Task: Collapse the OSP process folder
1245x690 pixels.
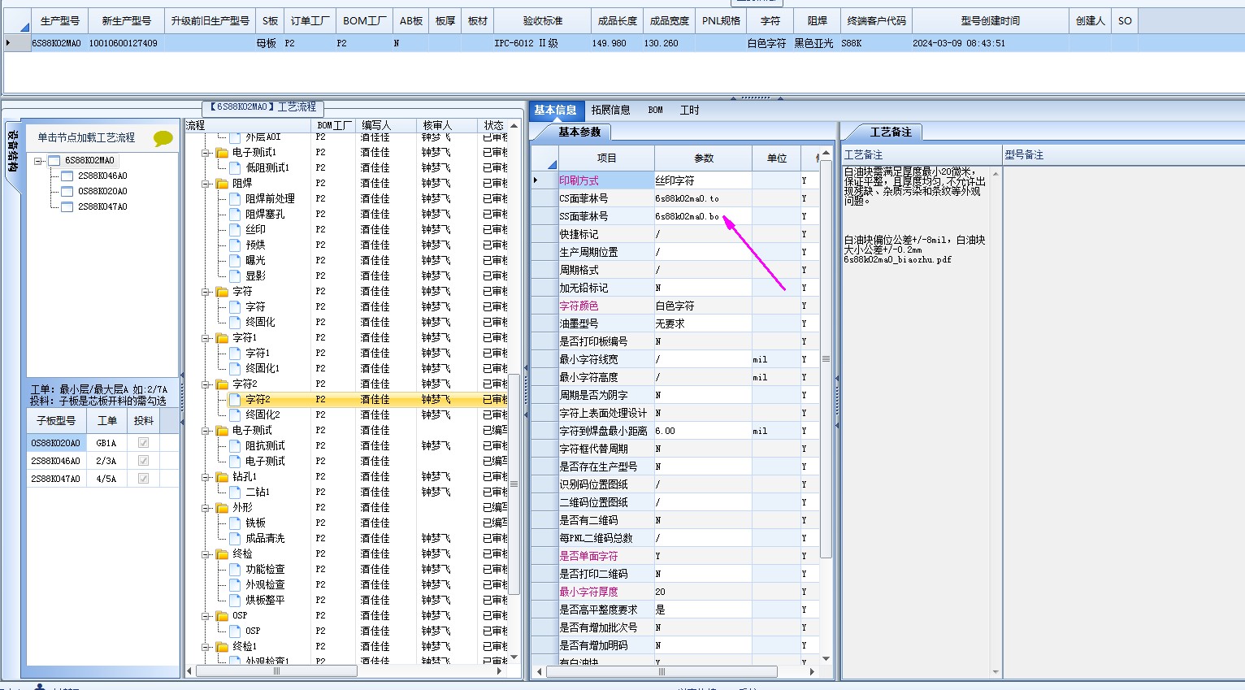Action: coord(206,616)
